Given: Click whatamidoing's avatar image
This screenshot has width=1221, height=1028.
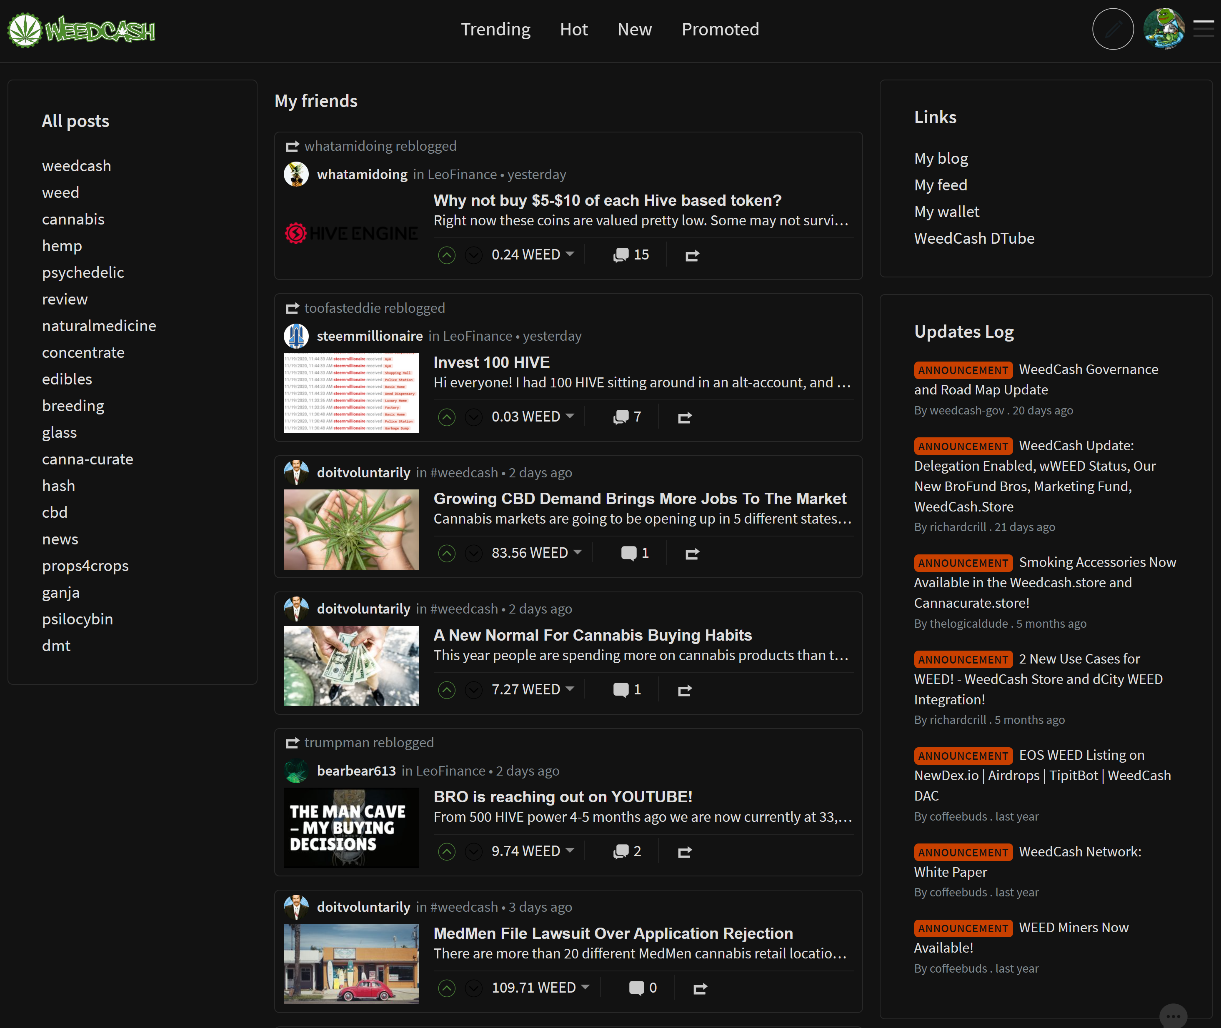Looking at the screenshot, I should point(296,174).
